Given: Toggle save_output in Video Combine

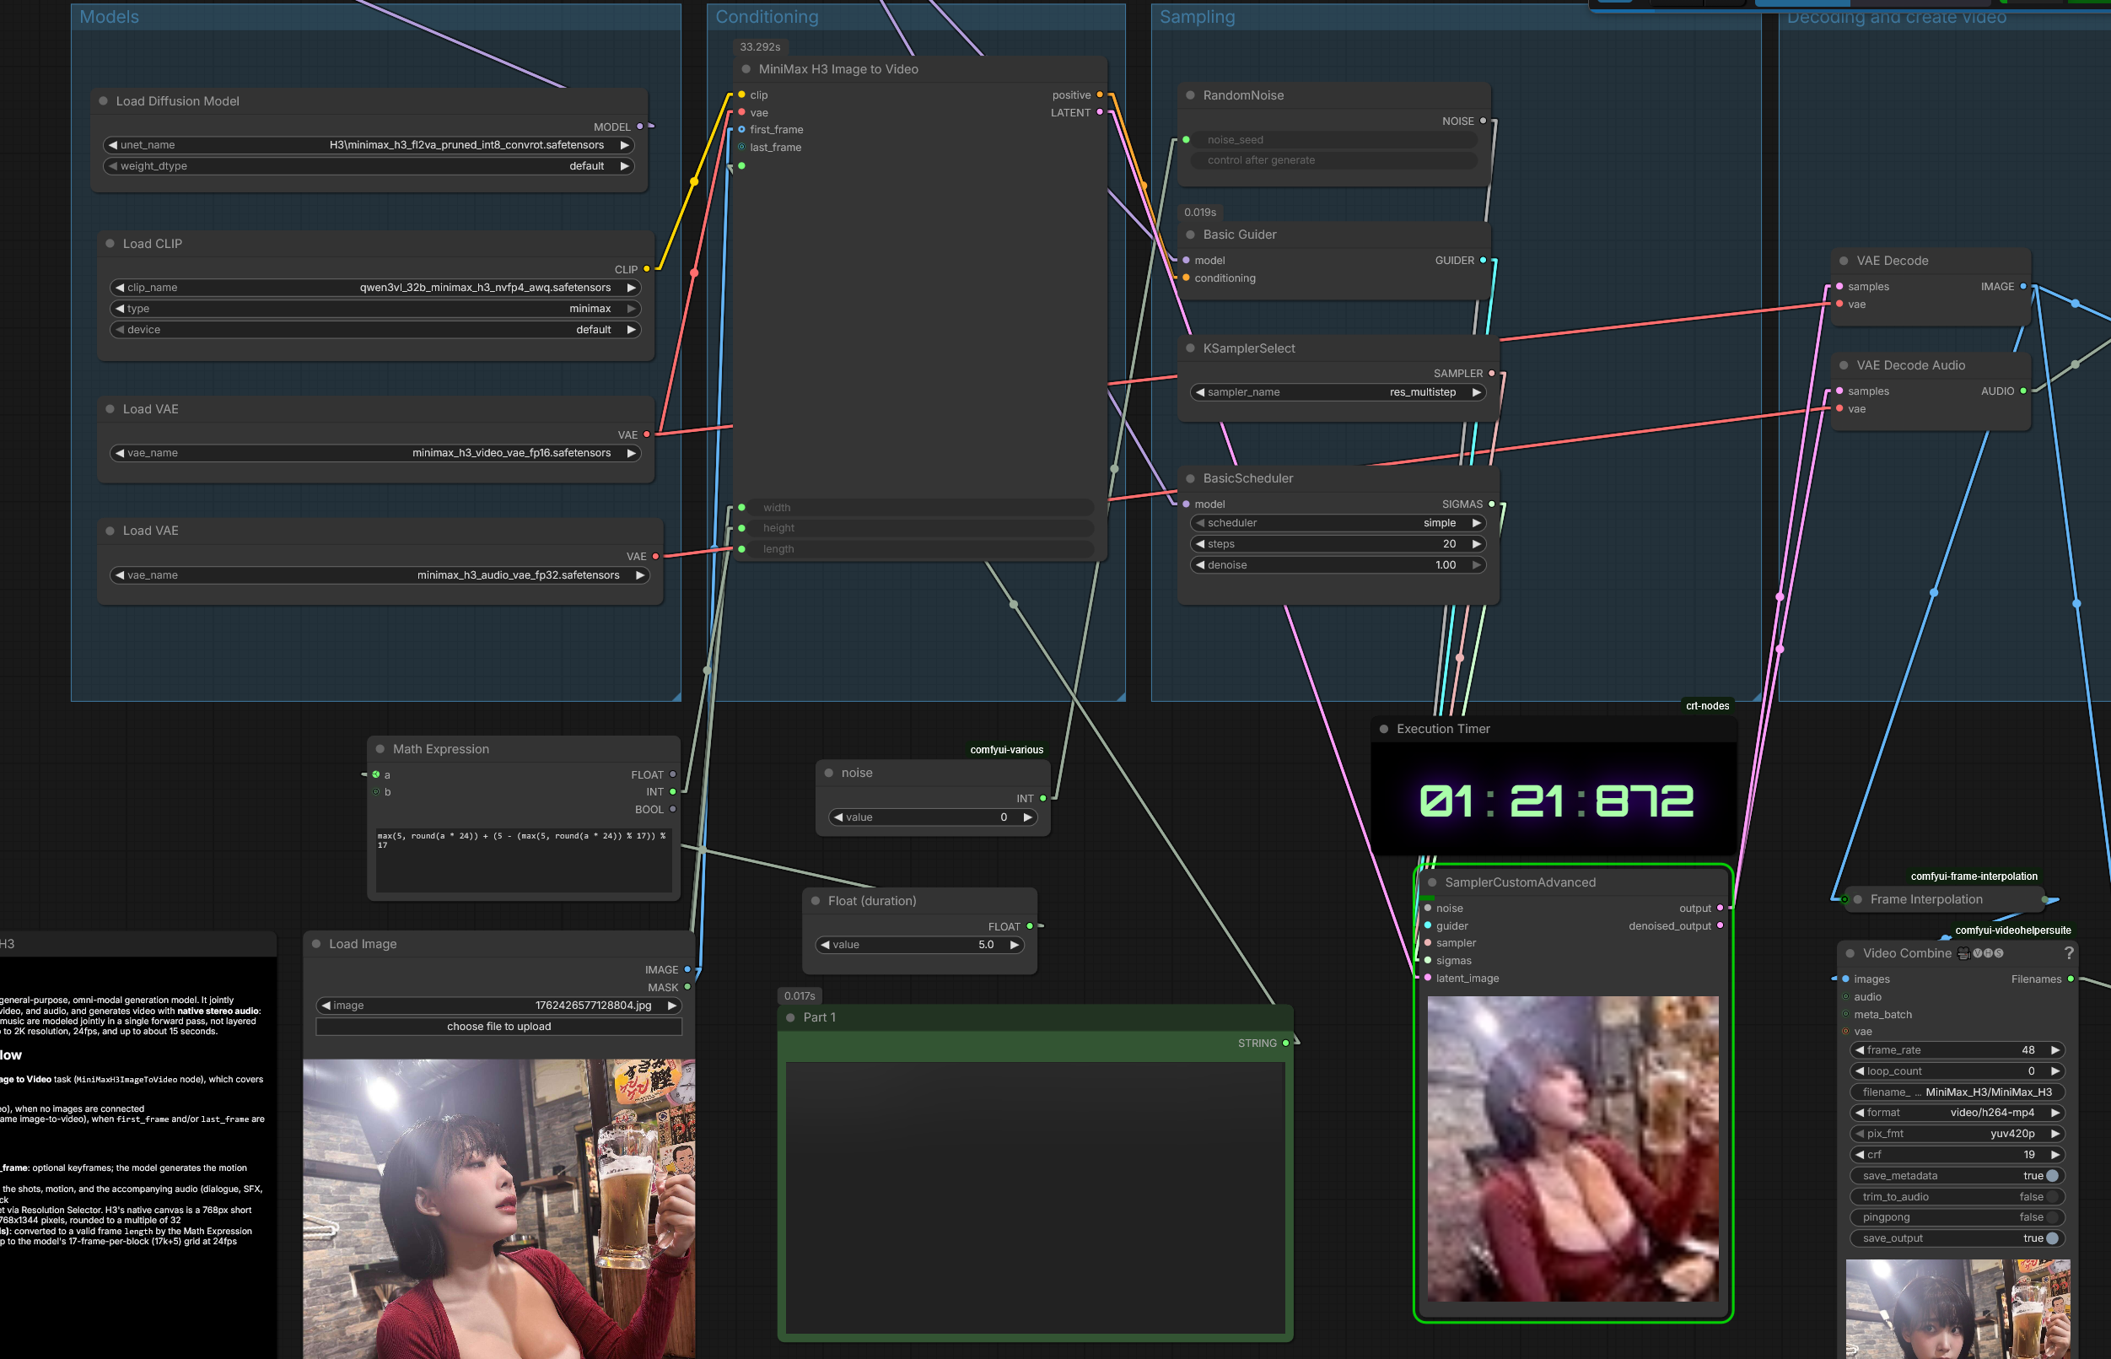Looking at the screenshot, I should tap(1958, 1238).
